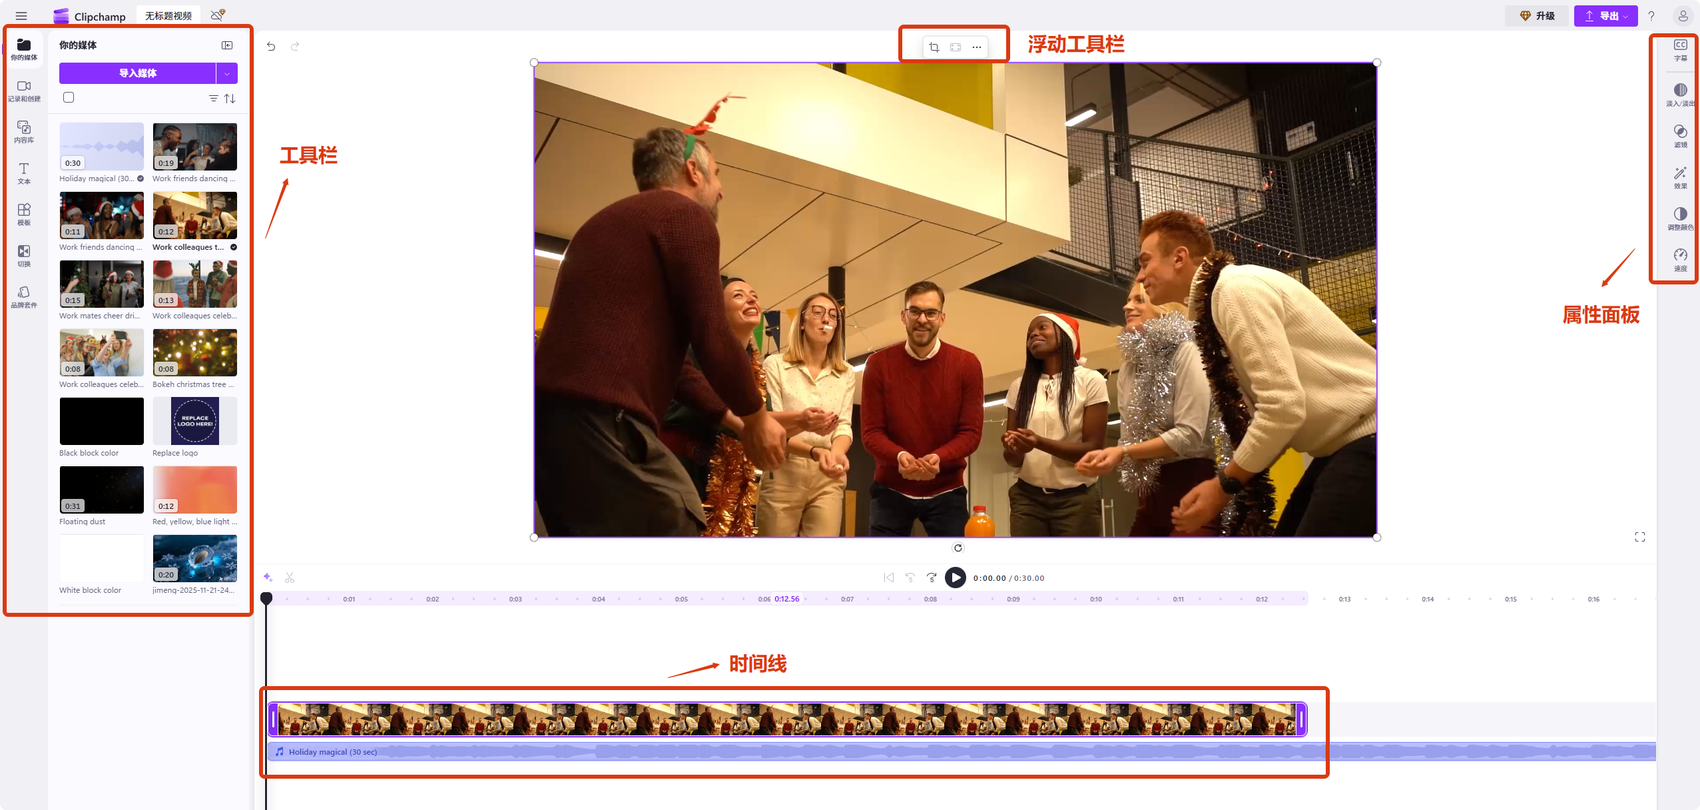Open the Transitions (切换) sidebar tool
Image resolution: width=1700 pixels, height=810 pixels.
(x=24, y=255)
